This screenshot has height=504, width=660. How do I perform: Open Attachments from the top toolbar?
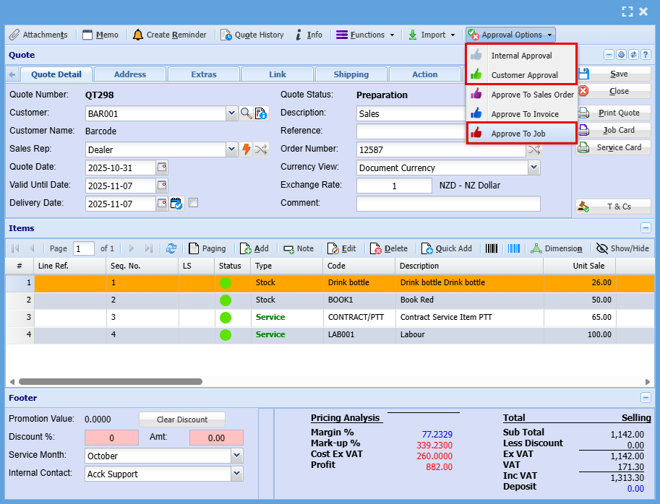coord(38,35)
